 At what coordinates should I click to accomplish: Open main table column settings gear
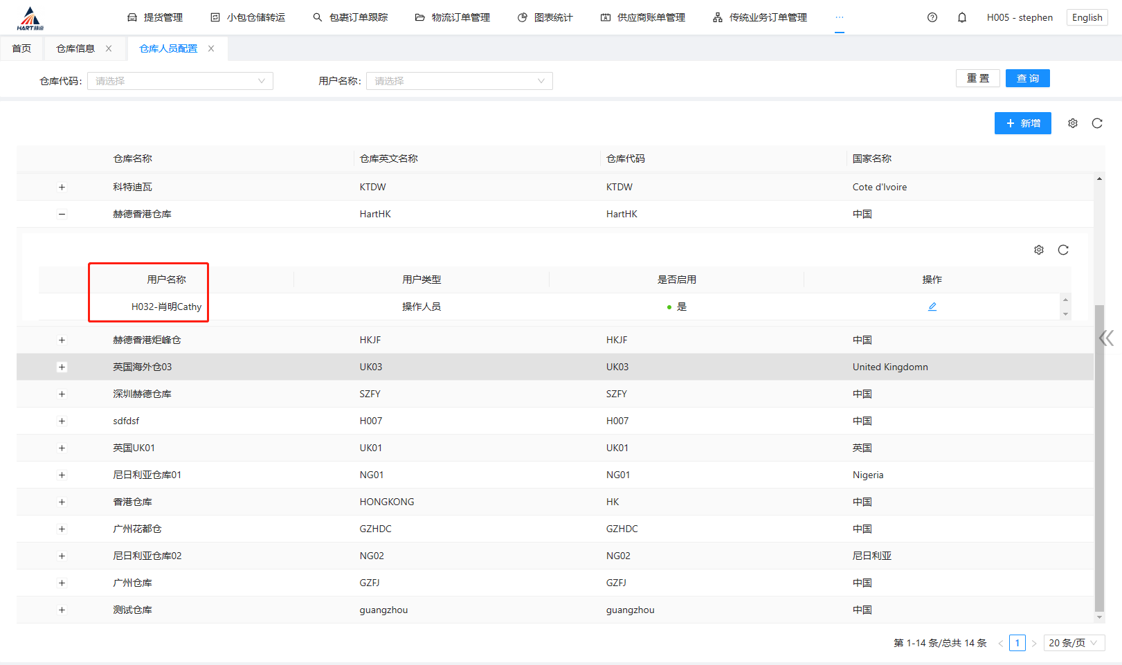(1073, 123)
